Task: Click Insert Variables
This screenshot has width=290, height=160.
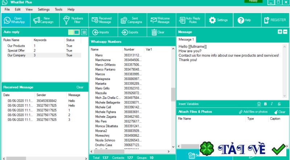Action: pyautogui.click(x=188, y=104)
